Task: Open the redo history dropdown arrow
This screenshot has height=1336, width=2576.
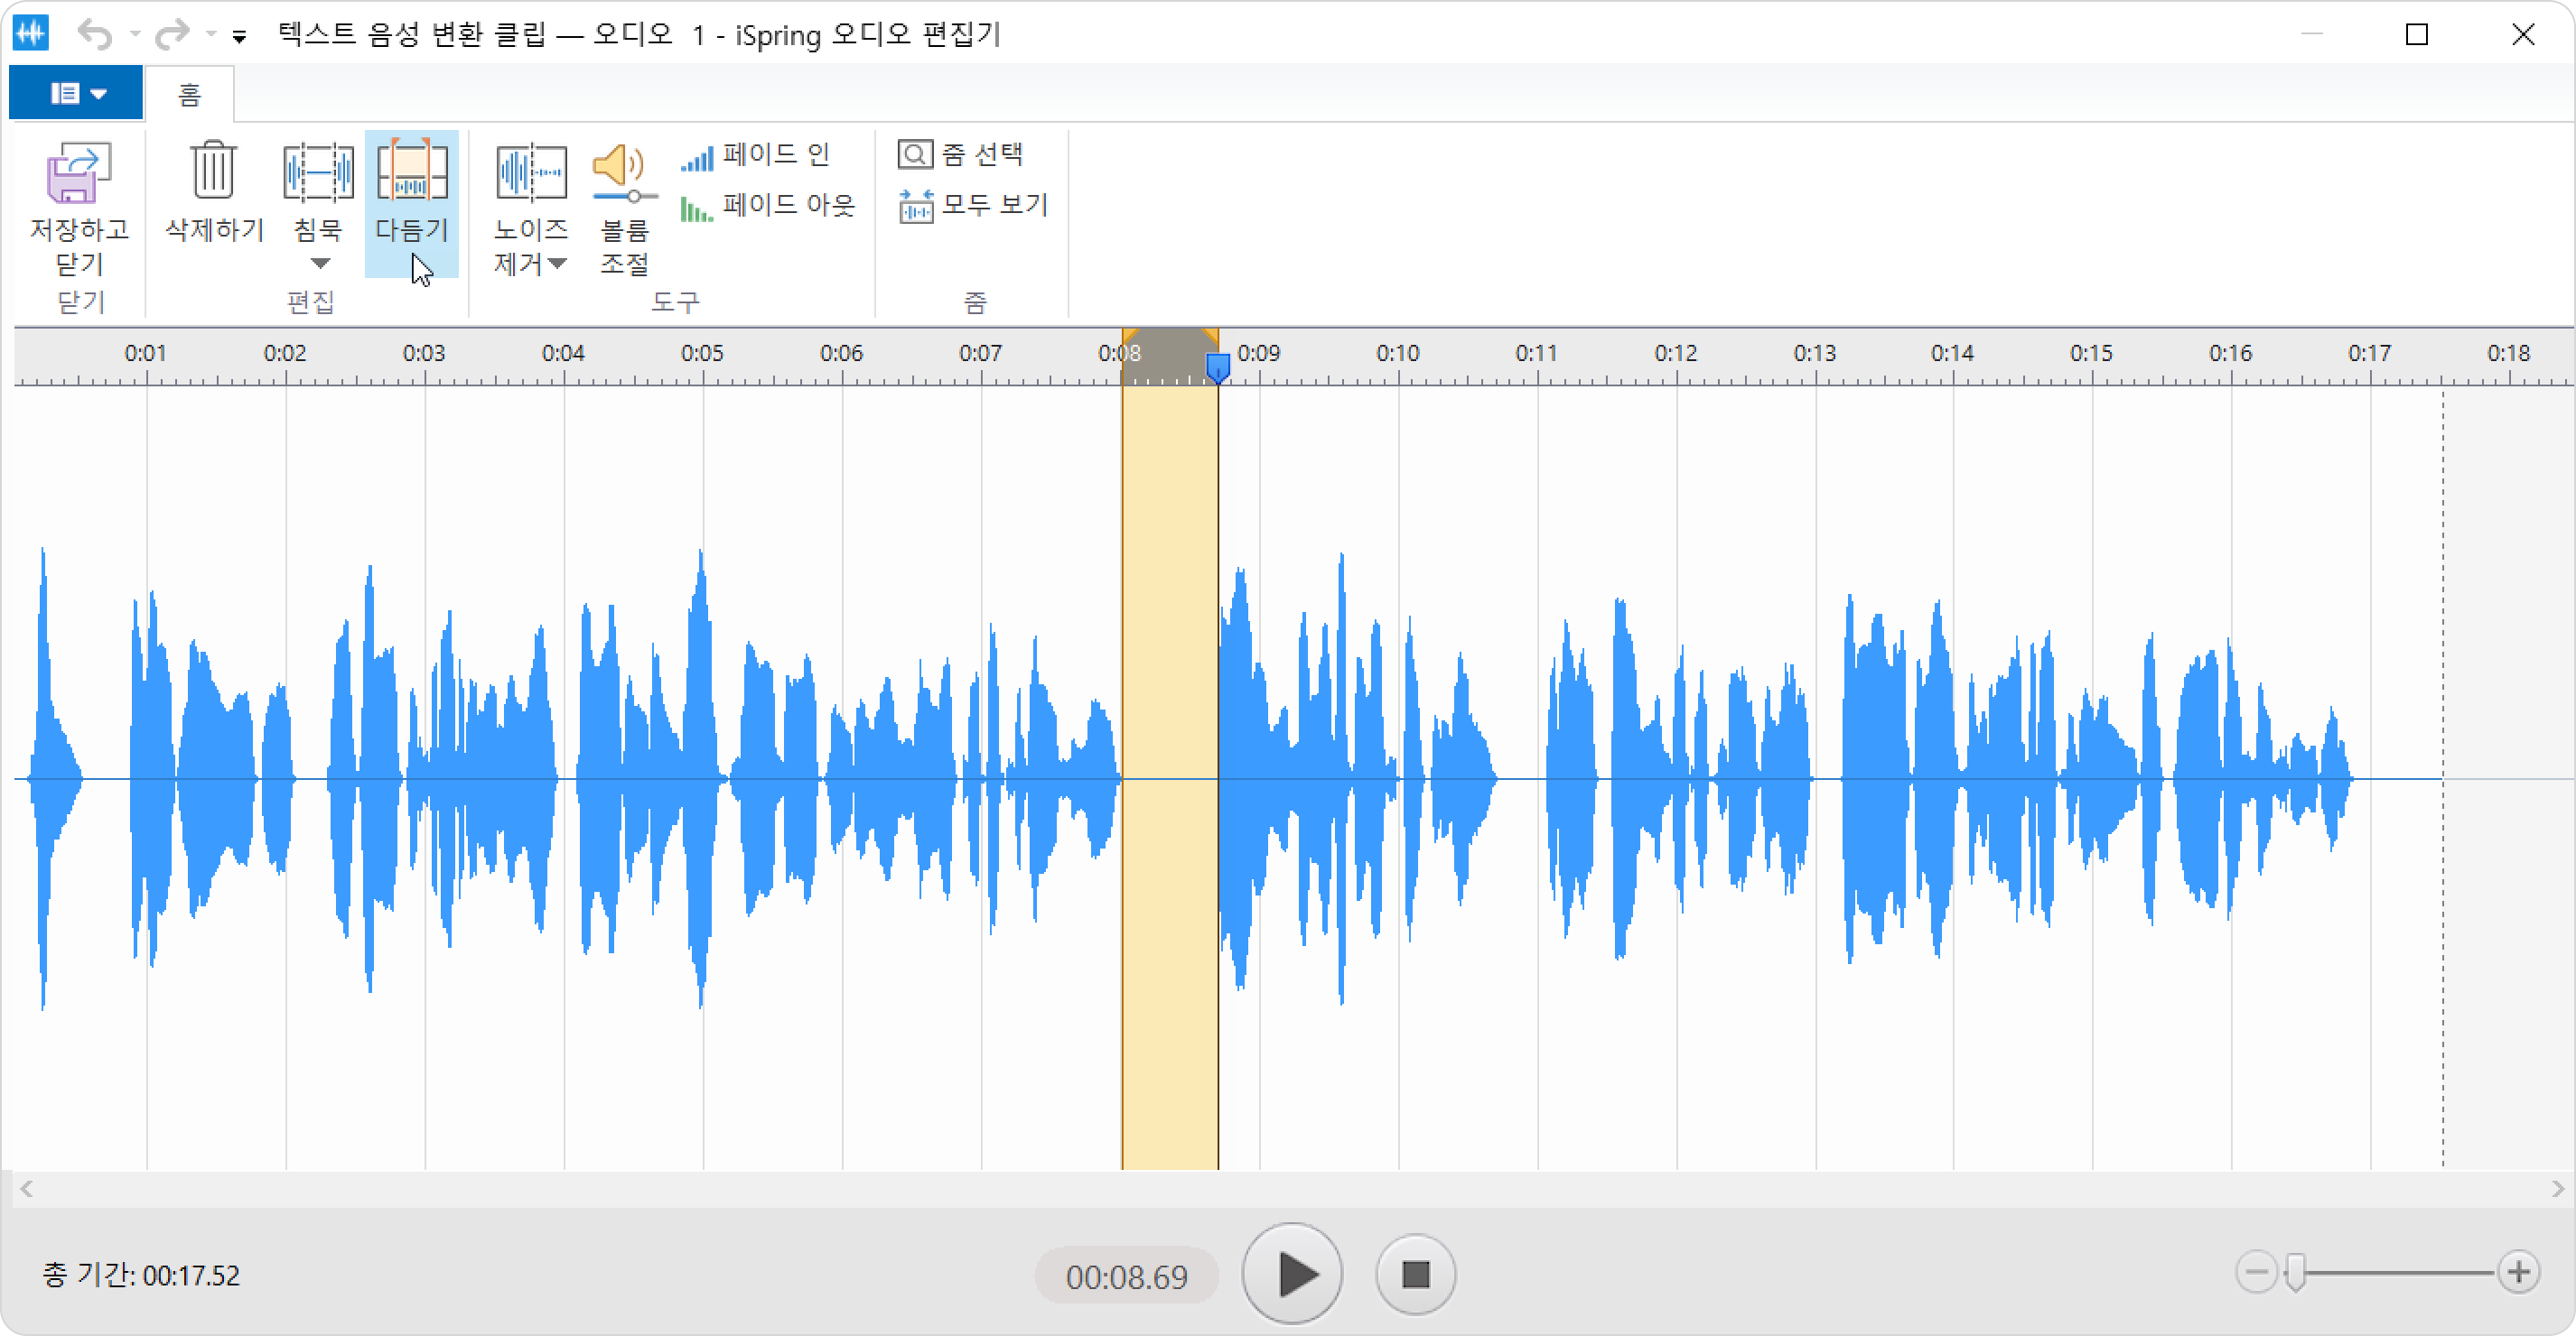Action: tap(211, 35)
